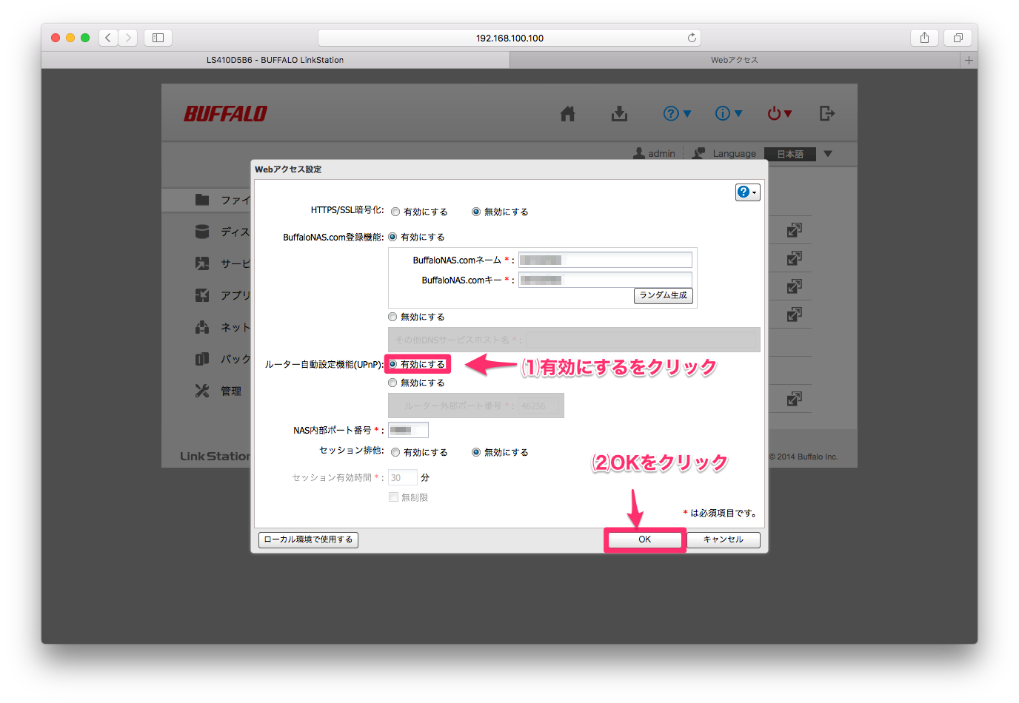Disable UPnP router auto-configuration radio
Image resolution: width=1019 pixels, height=703 pixels.
pyautogui.click(x=392, y=383)
